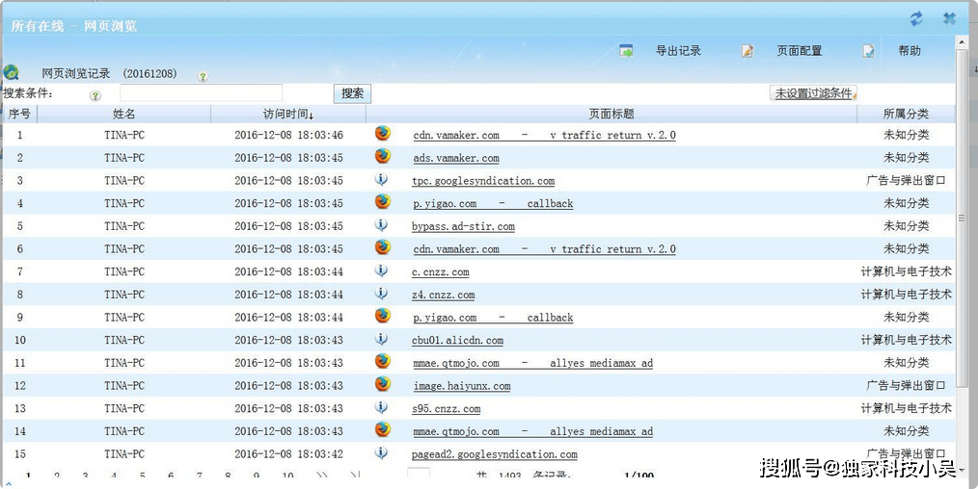Click the 序号 column header
978x489 pixels.
(19, 114)
